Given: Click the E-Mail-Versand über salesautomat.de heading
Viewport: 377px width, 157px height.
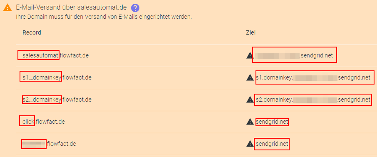Looking at the screenshot, I should (71, 7).
